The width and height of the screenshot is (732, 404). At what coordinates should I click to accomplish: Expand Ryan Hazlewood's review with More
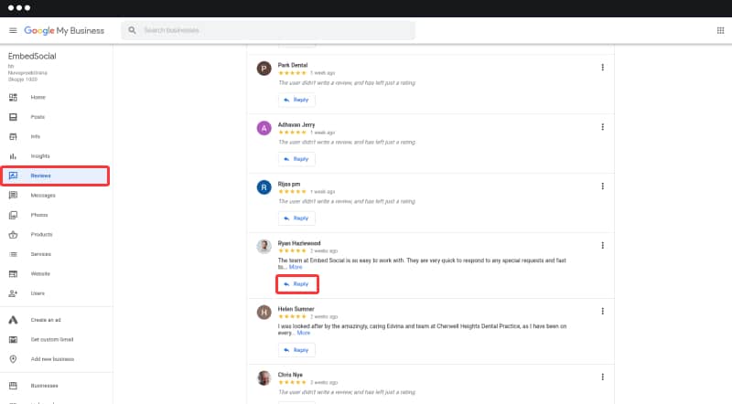pyautogui.click(x=296, y=267)
